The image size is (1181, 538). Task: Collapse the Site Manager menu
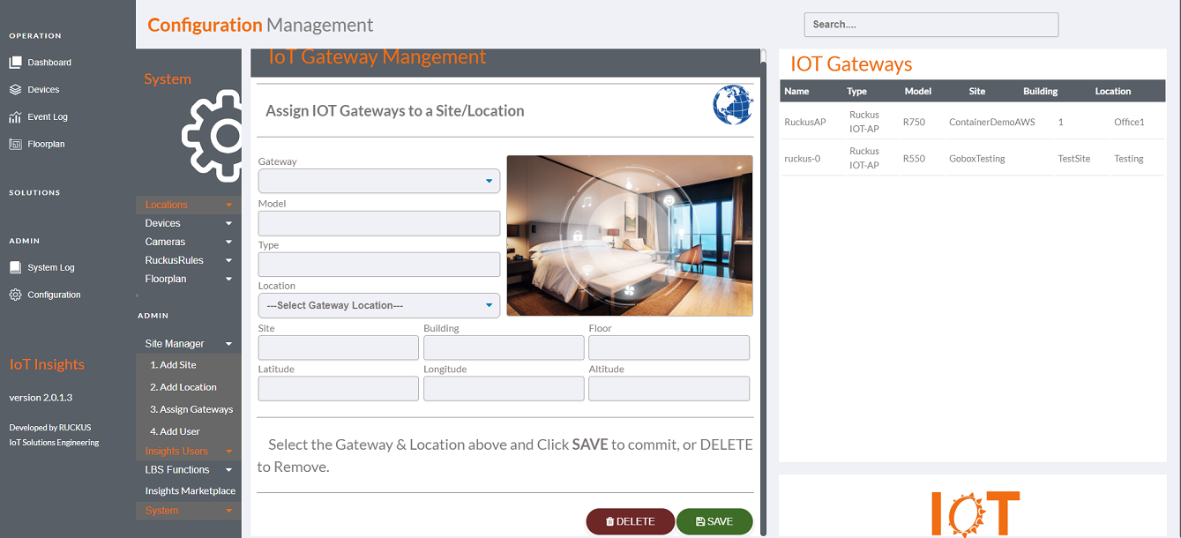[x=189, y=344]
